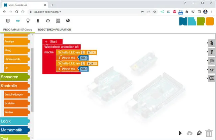Viewport: 216px width, 140px height.
Task: Open the Chrome three-dot menu
Action: pyautogui.click(x=212, y=12)
